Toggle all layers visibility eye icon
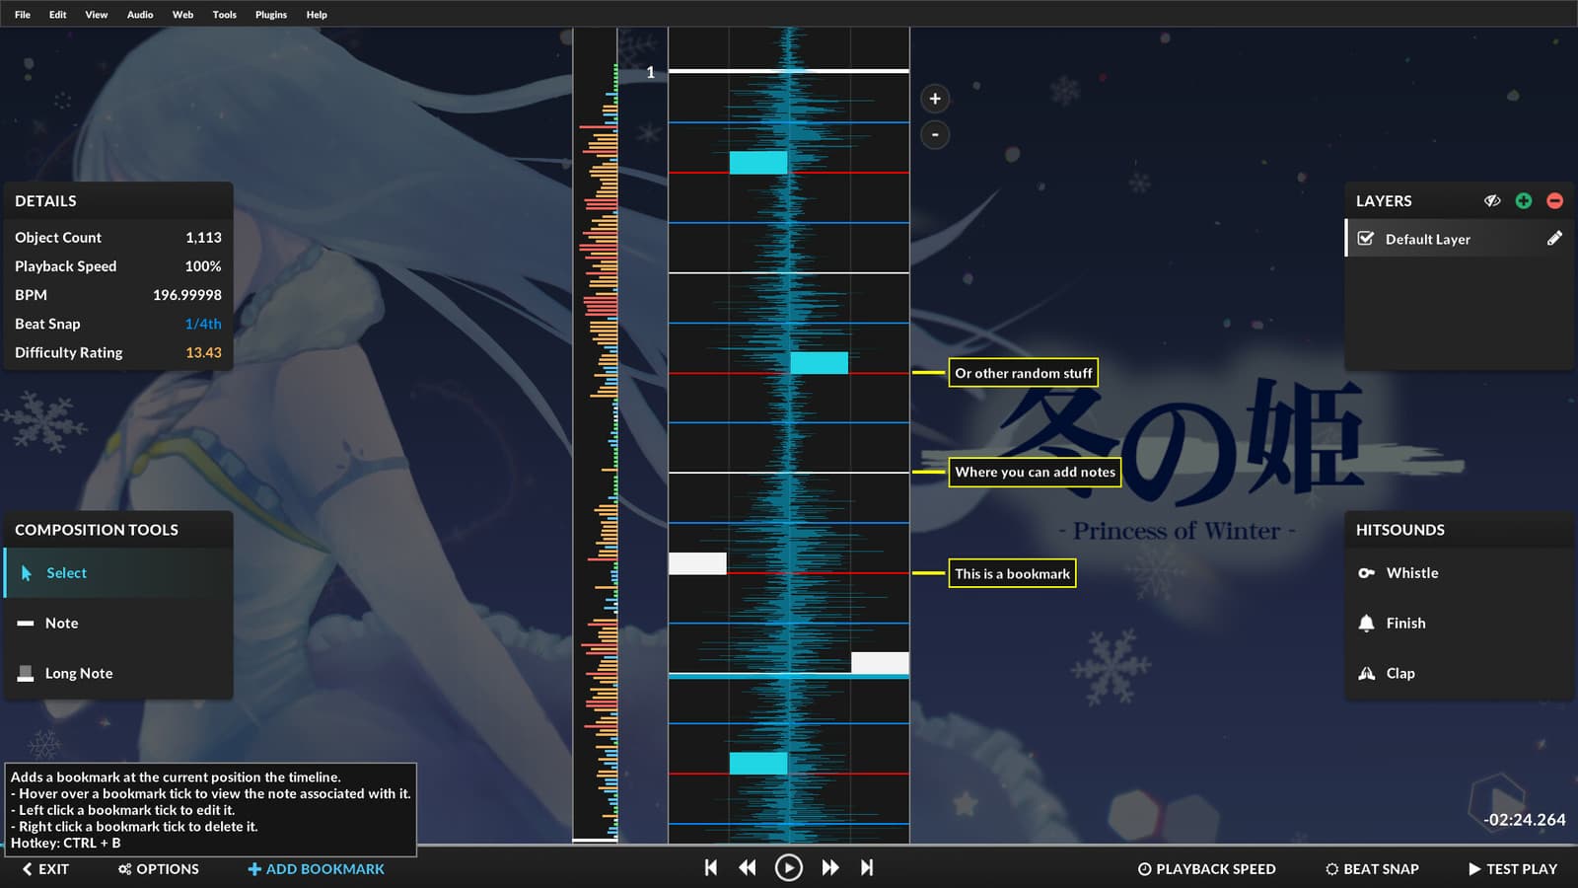 coord(1492,200)
